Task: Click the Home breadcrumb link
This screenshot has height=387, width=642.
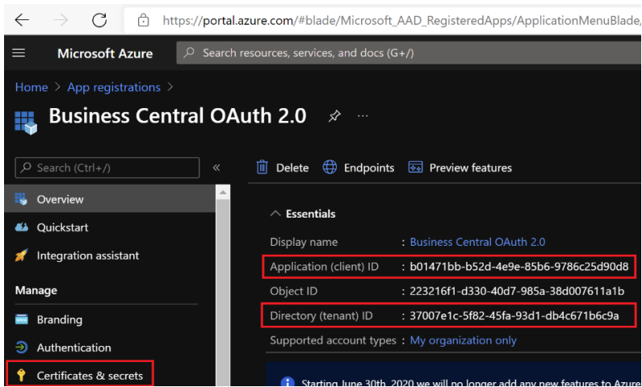Action: click(31, 87)
